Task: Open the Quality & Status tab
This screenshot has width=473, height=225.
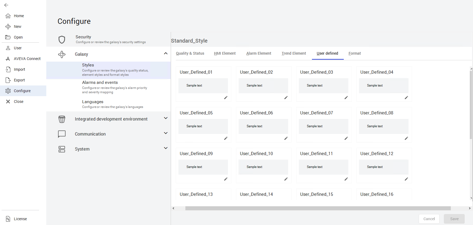Action: tap(190, 53)
